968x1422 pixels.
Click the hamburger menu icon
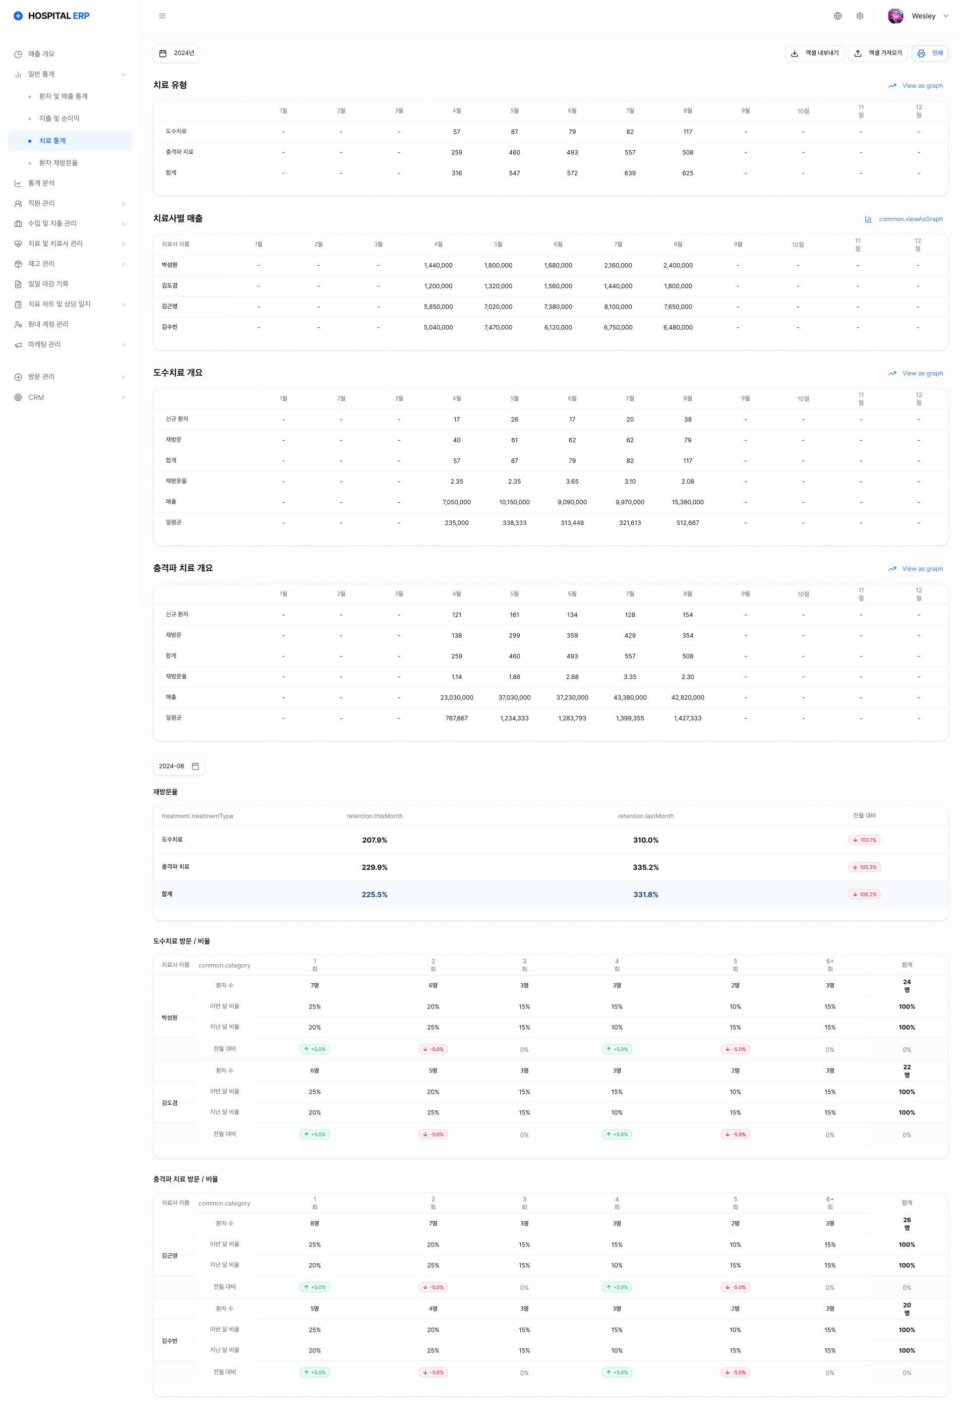(x=162, y=16)
